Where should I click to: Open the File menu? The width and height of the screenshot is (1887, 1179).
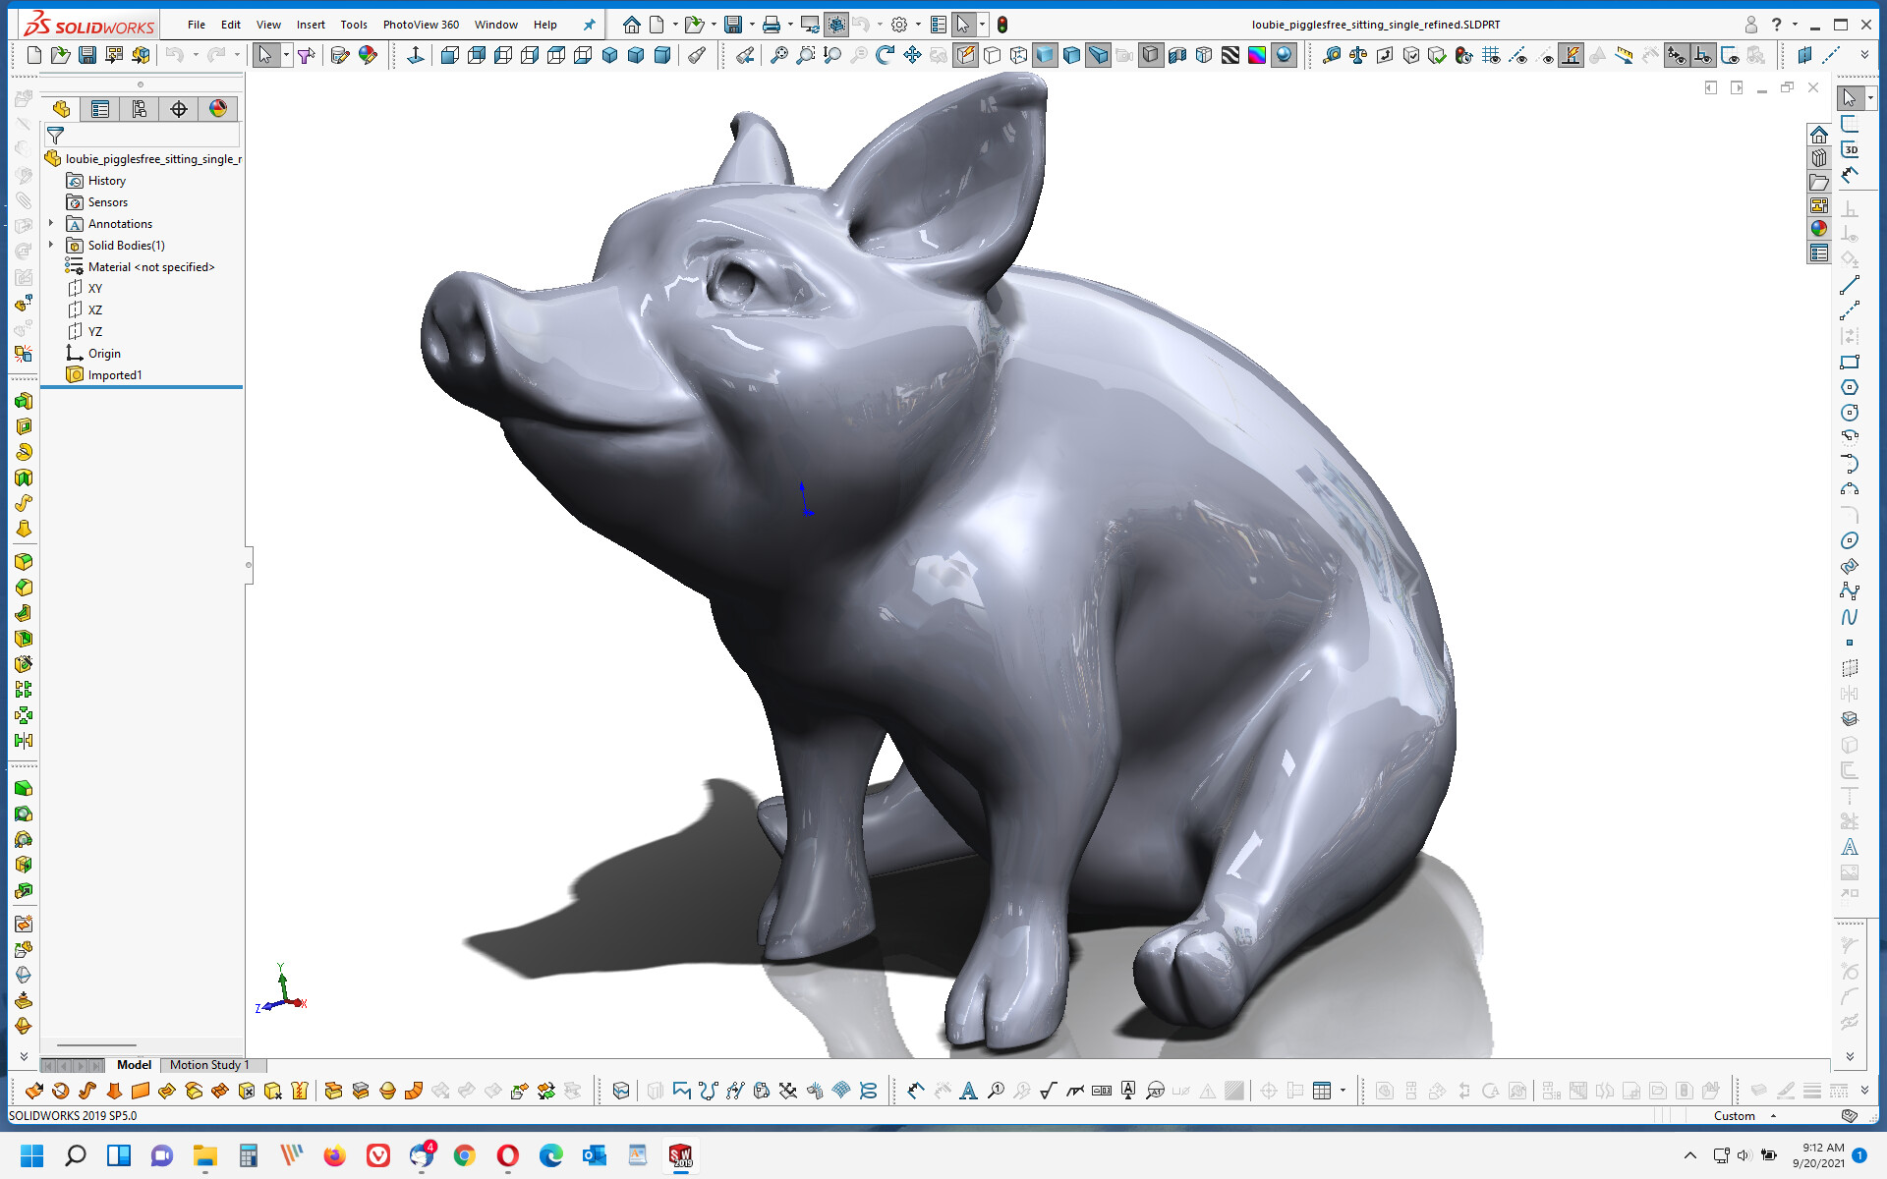tap(197, 25)
